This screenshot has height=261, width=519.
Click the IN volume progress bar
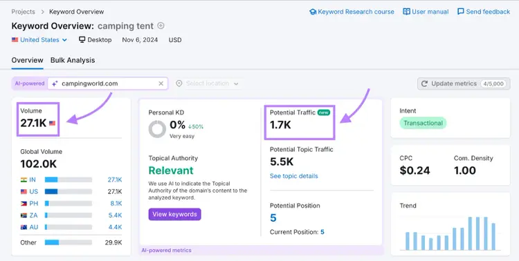coord(69,180)
